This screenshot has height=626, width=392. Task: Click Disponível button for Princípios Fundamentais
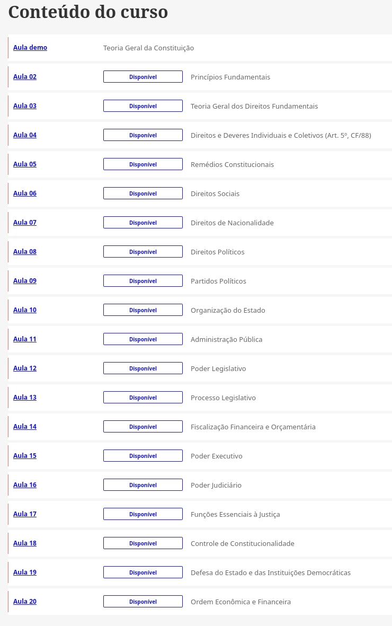[143, 77]
